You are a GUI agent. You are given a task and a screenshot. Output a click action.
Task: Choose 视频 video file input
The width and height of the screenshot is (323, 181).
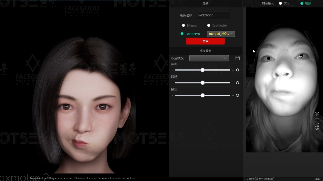(x=302, y=3)
